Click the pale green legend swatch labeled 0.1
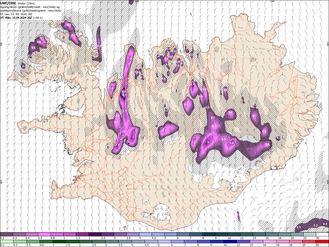The height and width of the screenshot is (247, 329). tap(6, 242)
